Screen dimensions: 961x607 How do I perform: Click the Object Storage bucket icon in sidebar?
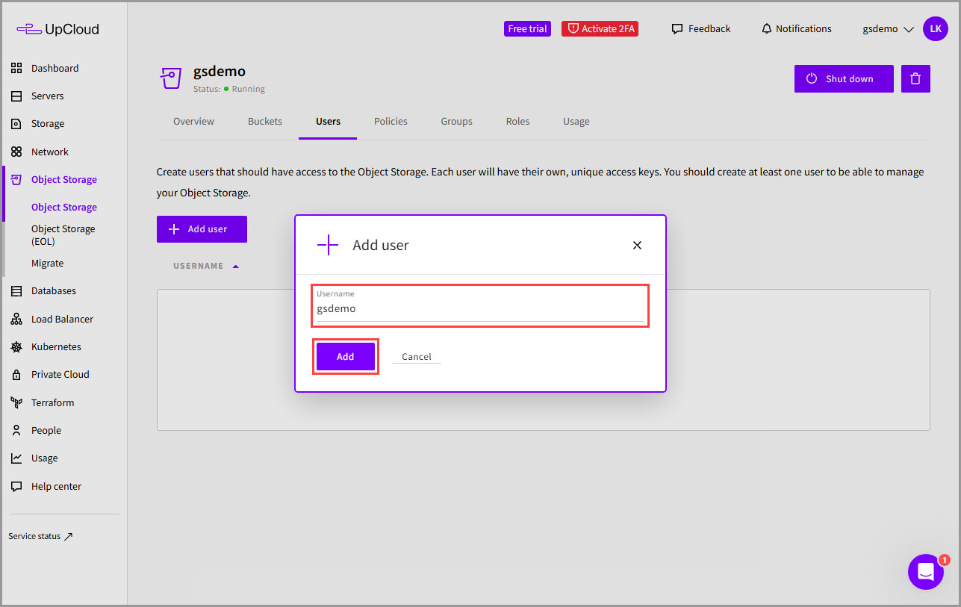click(x=16, y=179)
